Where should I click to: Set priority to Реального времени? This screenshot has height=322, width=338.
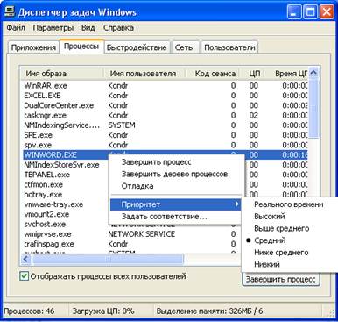click(x=289, y=204)
